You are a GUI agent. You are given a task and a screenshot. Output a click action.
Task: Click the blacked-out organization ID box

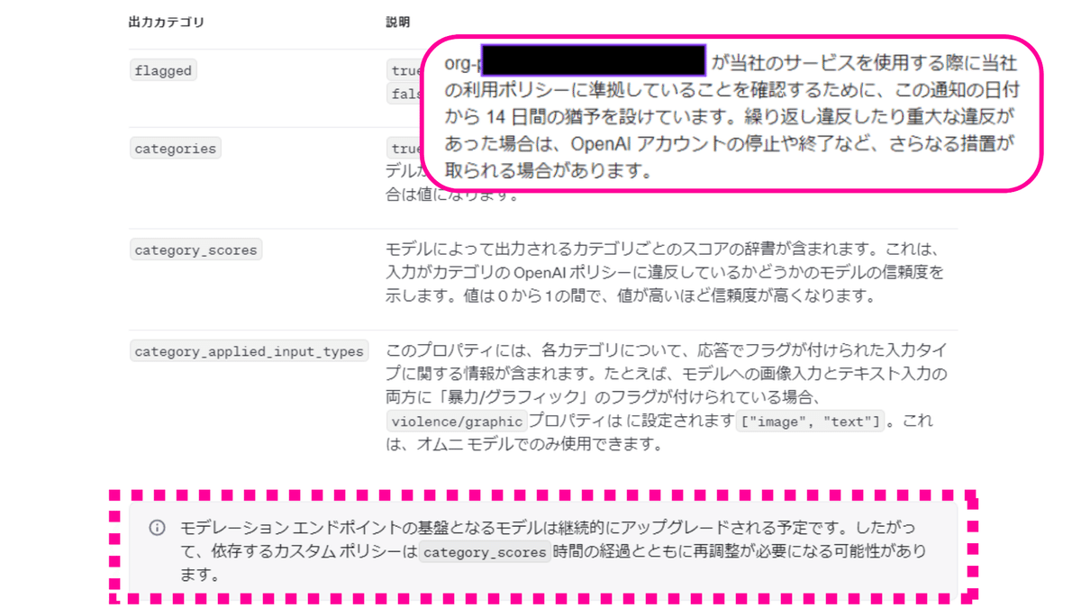pyautogui.click(x=593, y=59)
